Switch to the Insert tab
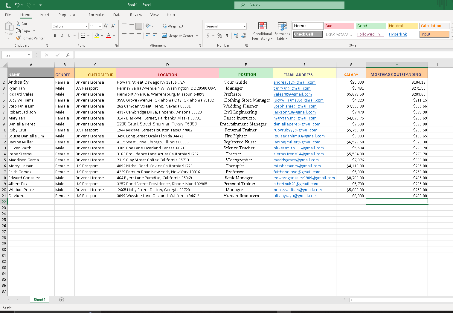 45,15
